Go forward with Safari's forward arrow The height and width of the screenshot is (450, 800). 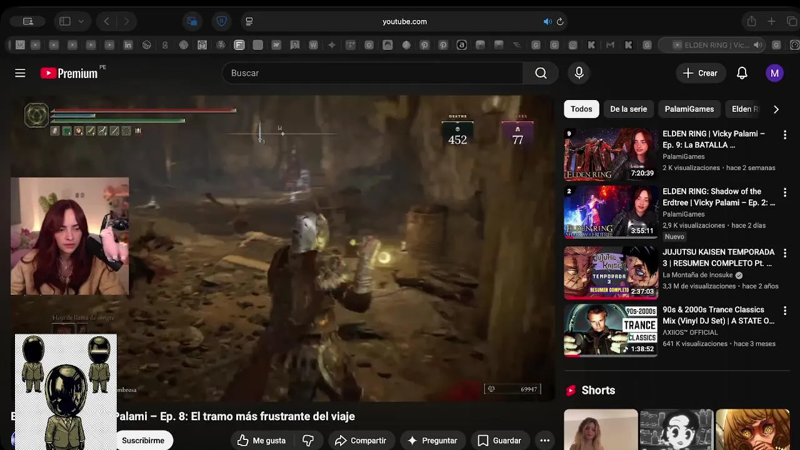[126, 21]
